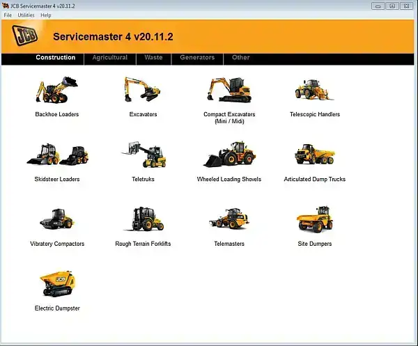The height and width of the screenshot is (346, 418).
Task: Click the Site Dumpers picture
Action: (315, 219)
